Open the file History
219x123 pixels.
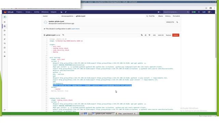168,16
